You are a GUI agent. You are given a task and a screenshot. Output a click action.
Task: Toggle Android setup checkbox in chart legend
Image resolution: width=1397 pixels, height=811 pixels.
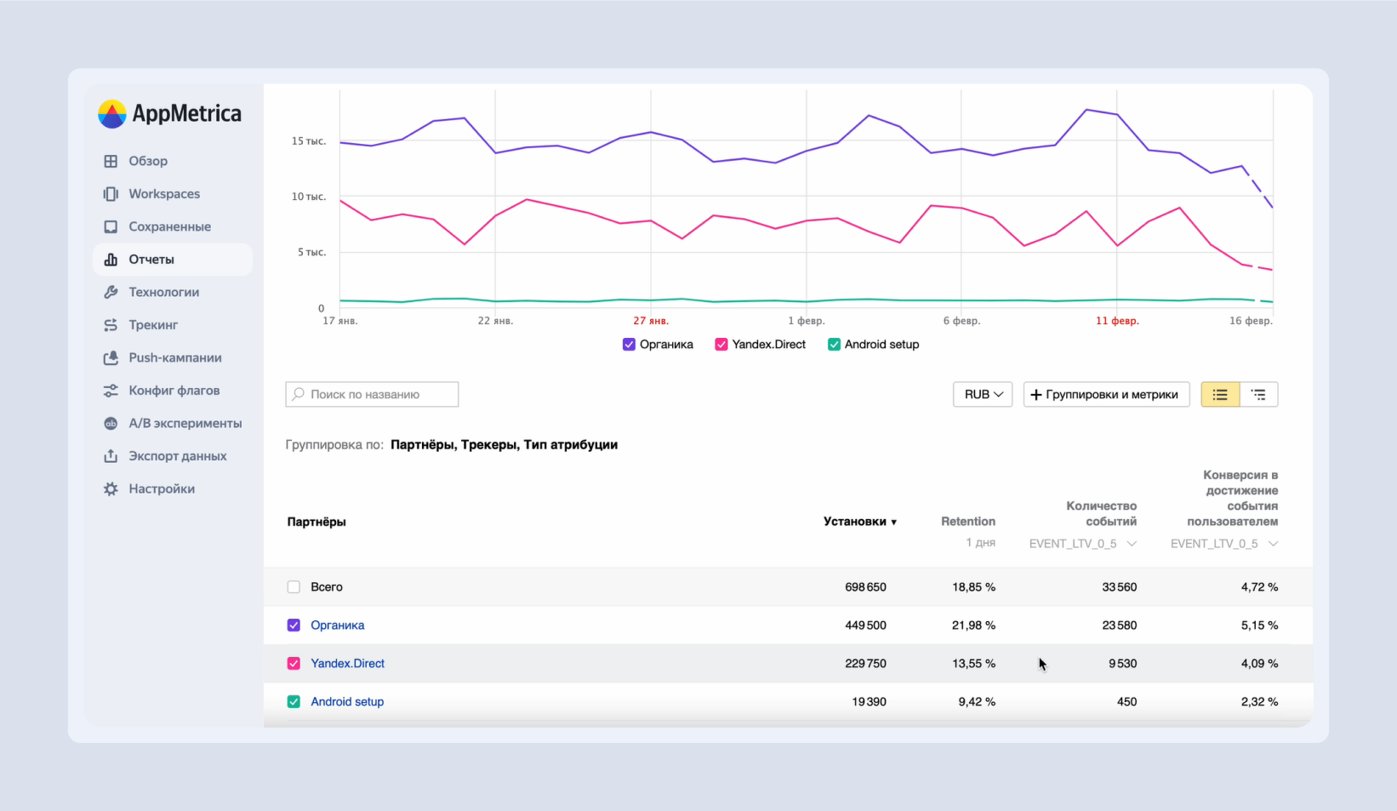[x=834, y=345]
